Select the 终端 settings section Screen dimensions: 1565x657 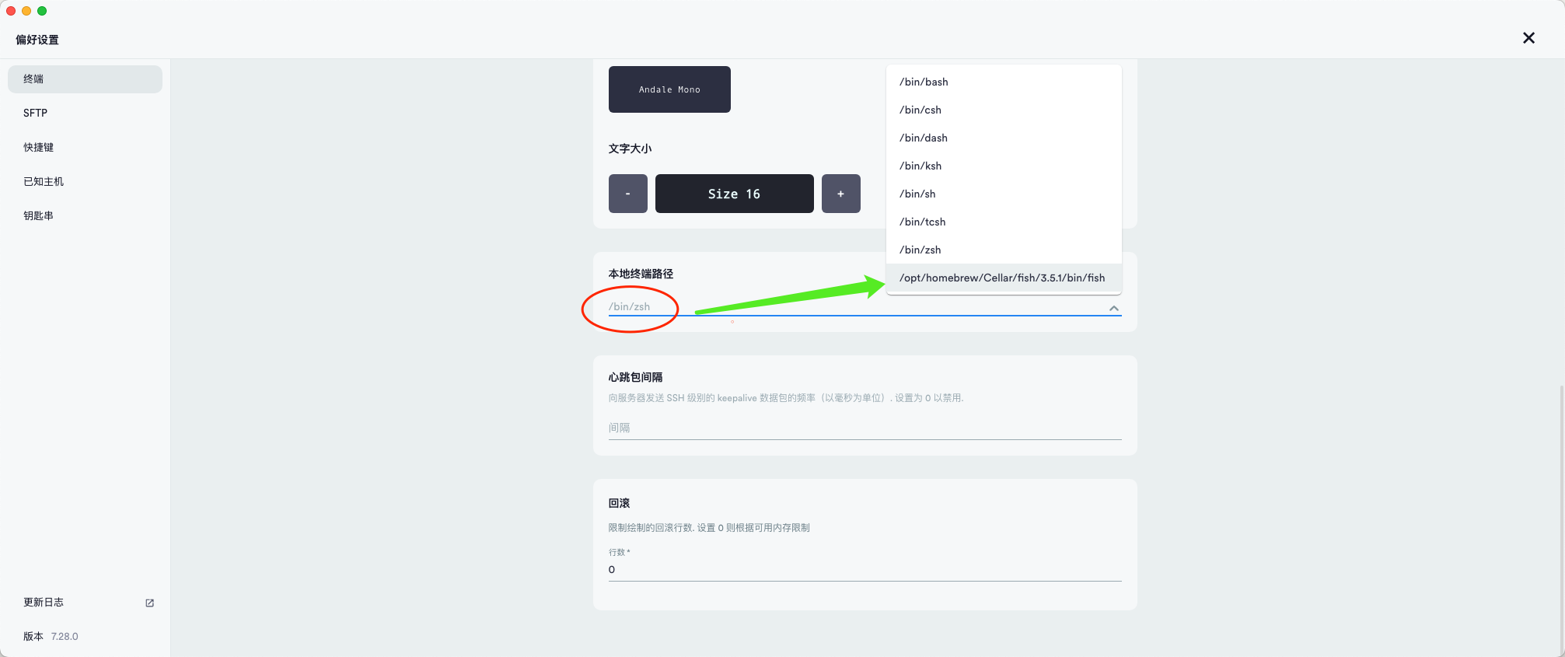click(x=85, y=79)
